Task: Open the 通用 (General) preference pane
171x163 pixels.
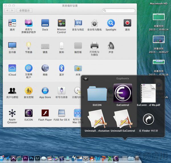Action: click(12, 23)
